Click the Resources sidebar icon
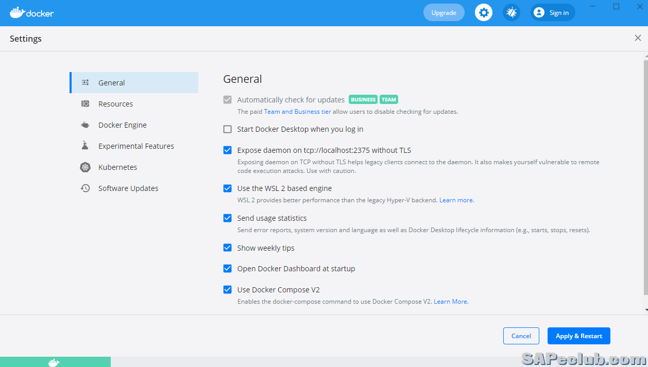648x367 pixels. (x=86, y=104)
